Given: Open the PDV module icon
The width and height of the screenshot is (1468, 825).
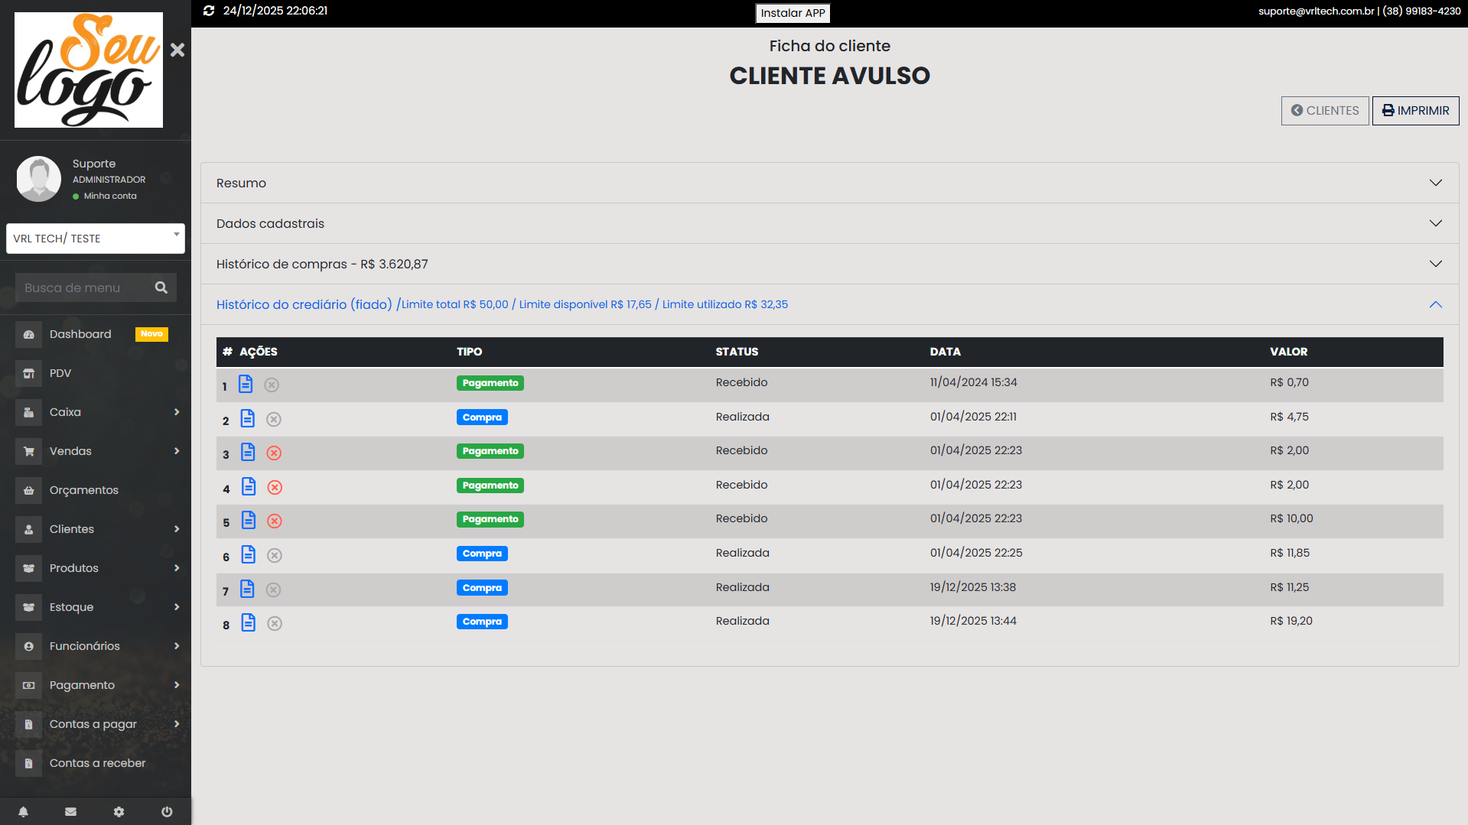Looking at the screenshot, I should (x=28, y=373).
